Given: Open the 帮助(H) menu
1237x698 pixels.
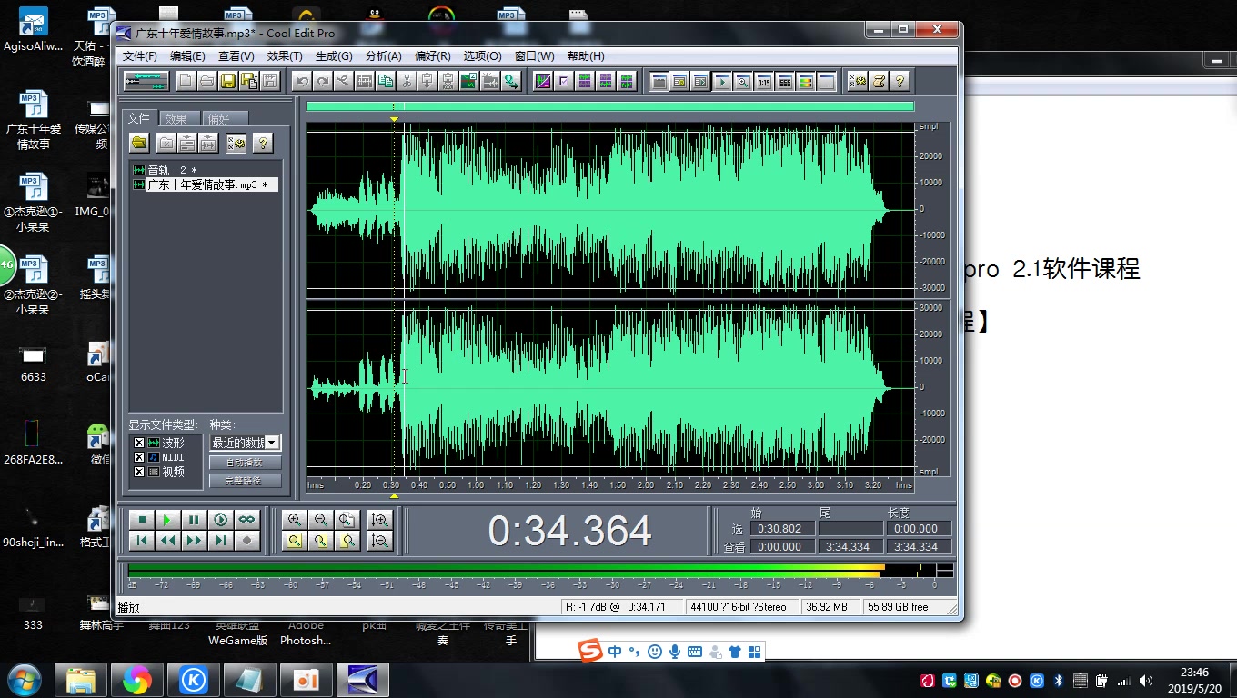Looking at the screenshot, I should point(585,56).
